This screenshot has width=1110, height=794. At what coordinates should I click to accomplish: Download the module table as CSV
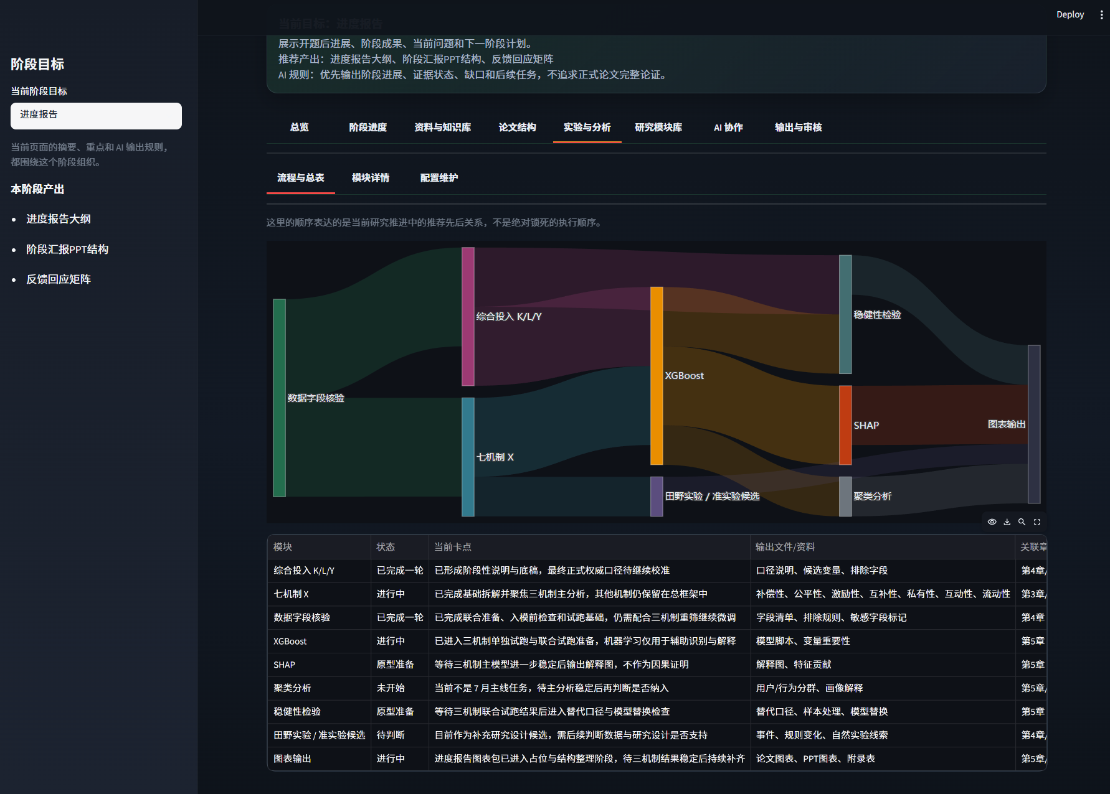click(1007, 522)
